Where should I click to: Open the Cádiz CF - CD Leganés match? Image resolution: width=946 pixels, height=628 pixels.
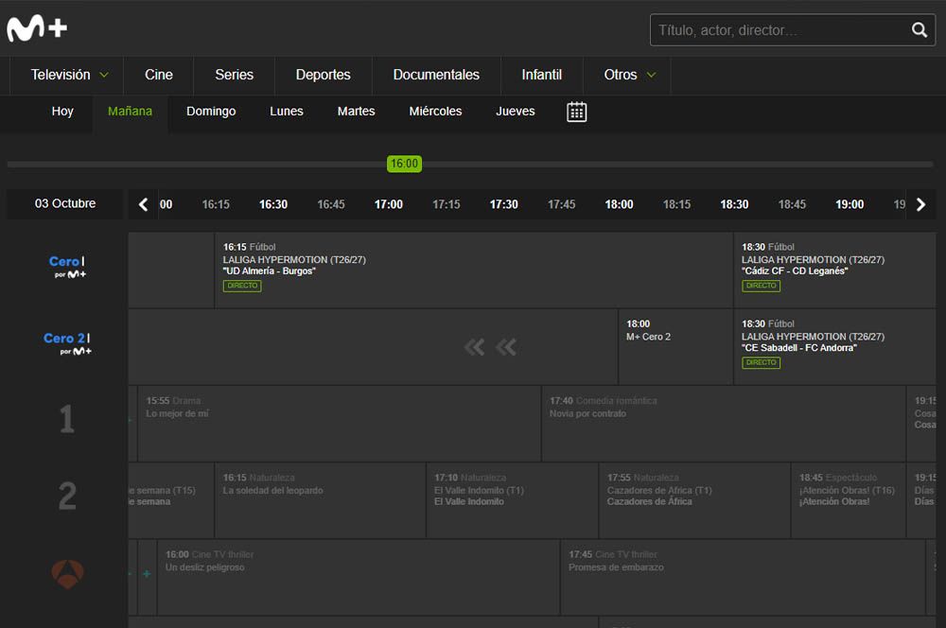[835, 270]
